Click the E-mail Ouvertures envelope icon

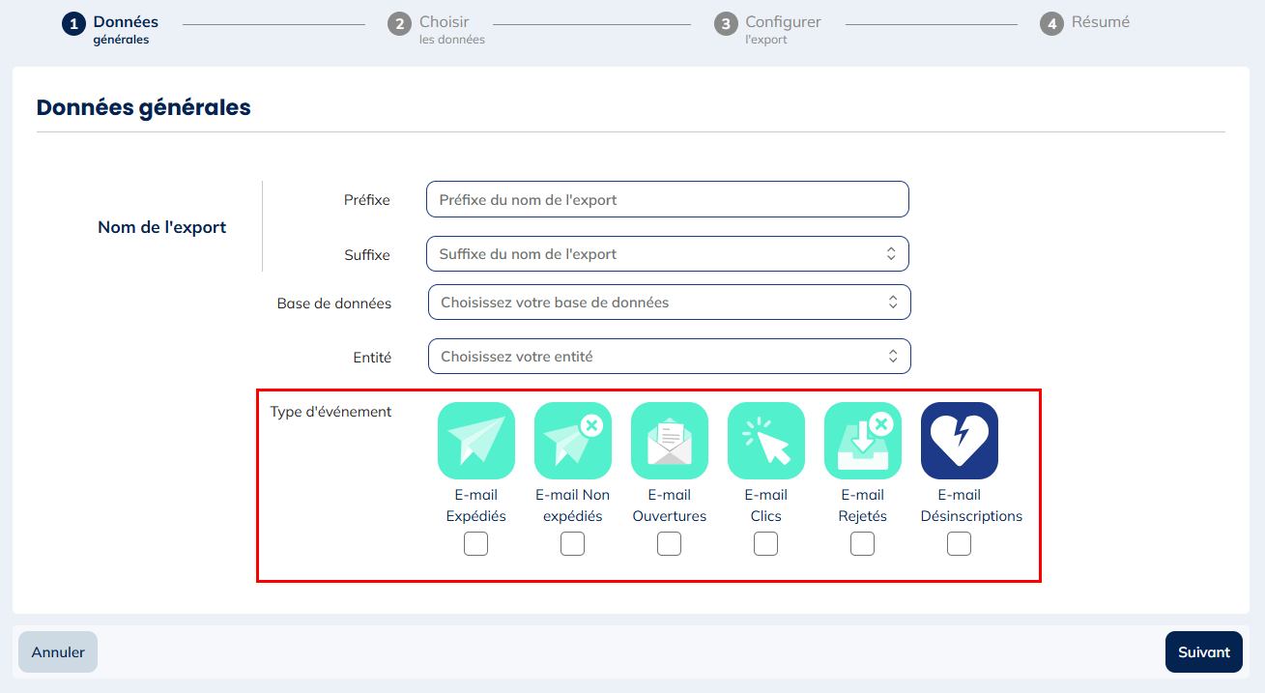click(x=669, y=441)
